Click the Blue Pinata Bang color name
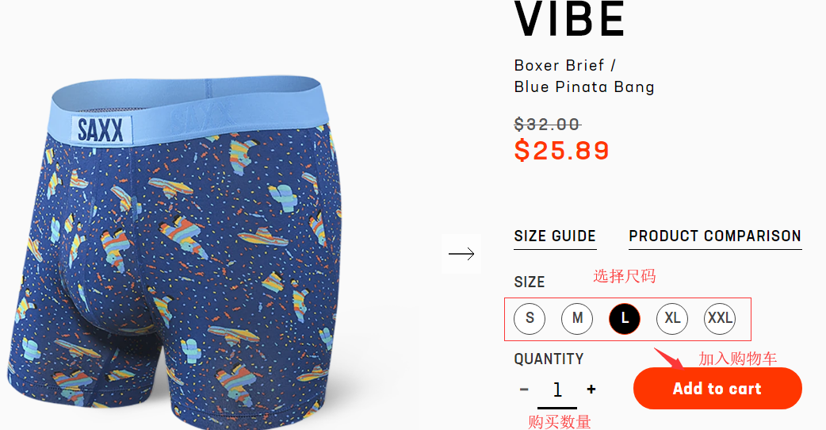Image resolution: width=826 pixels, height=430 pixels. pyautogui.click(x=584, y=87)
